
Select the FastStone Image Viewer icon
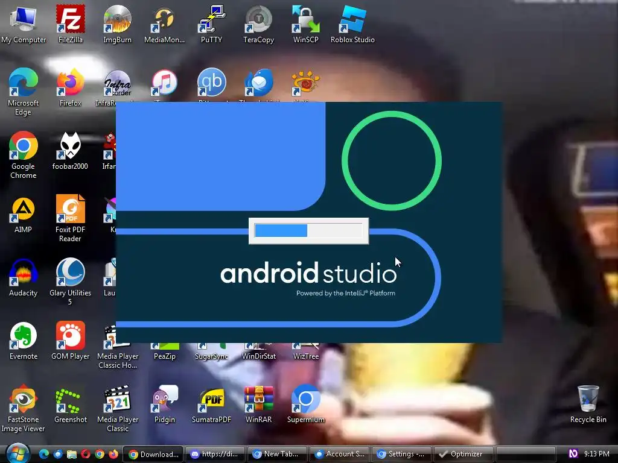24,409
